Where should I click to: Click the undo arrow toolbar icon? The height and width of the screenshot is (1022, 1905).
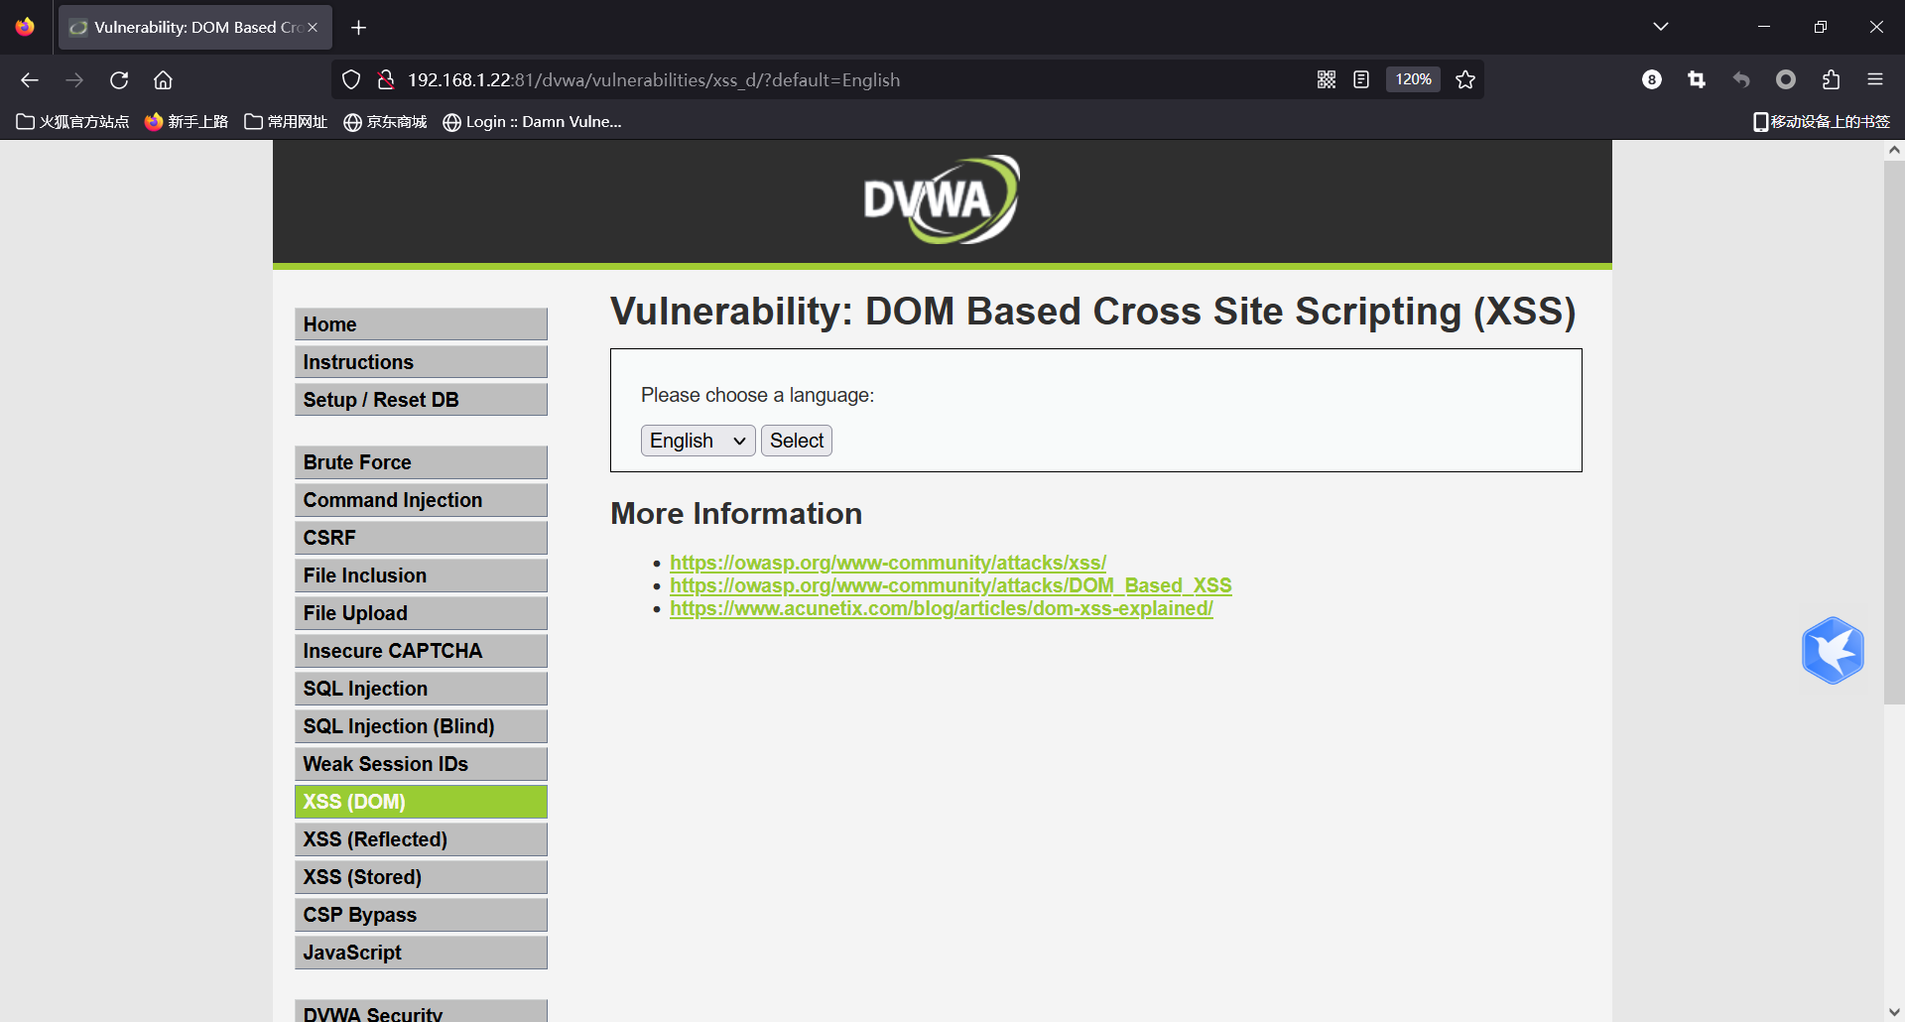pos(1741,80)
